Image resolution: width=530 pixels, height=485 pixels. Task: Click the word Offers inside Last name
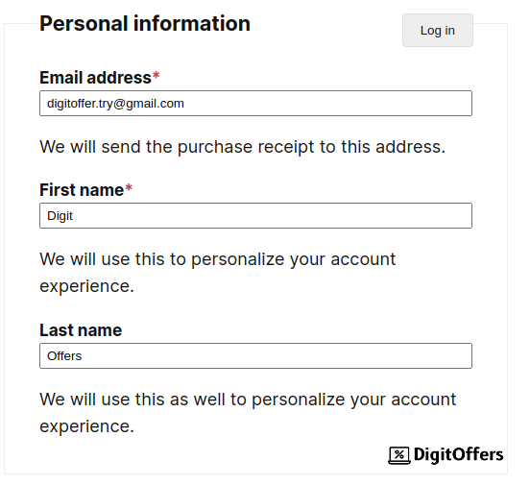tap(64, 355)
